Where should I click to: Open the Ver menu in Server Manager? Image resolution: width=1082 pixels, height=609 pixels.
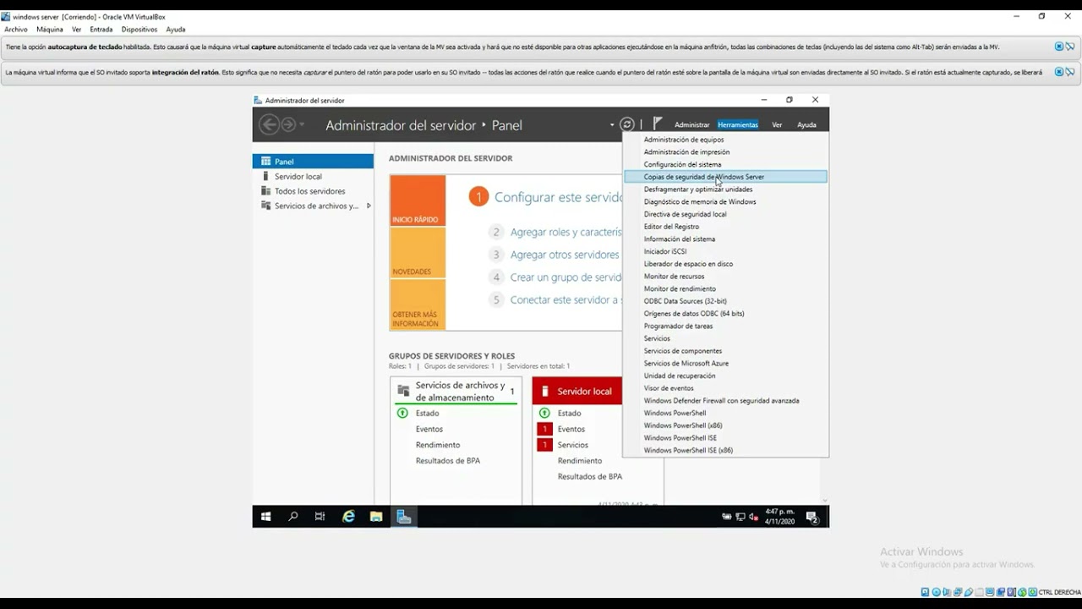click(777, 125)
